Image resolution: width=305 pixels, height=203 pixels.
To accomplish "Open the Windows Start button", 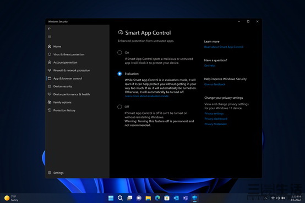I will [111, 198].
